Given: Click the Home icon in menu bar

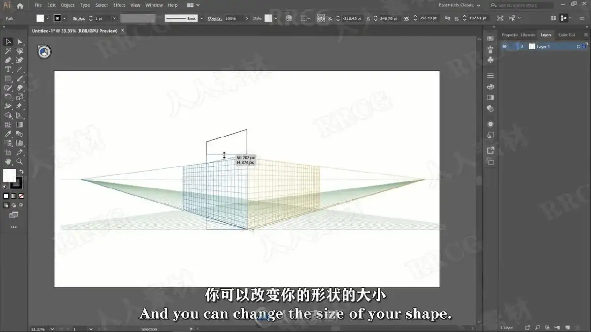Looking at the screenshot, I should 20,5.
